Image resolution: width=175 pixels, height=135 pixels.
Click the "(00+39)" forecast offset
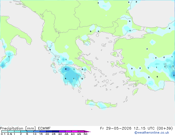(165, 128)
